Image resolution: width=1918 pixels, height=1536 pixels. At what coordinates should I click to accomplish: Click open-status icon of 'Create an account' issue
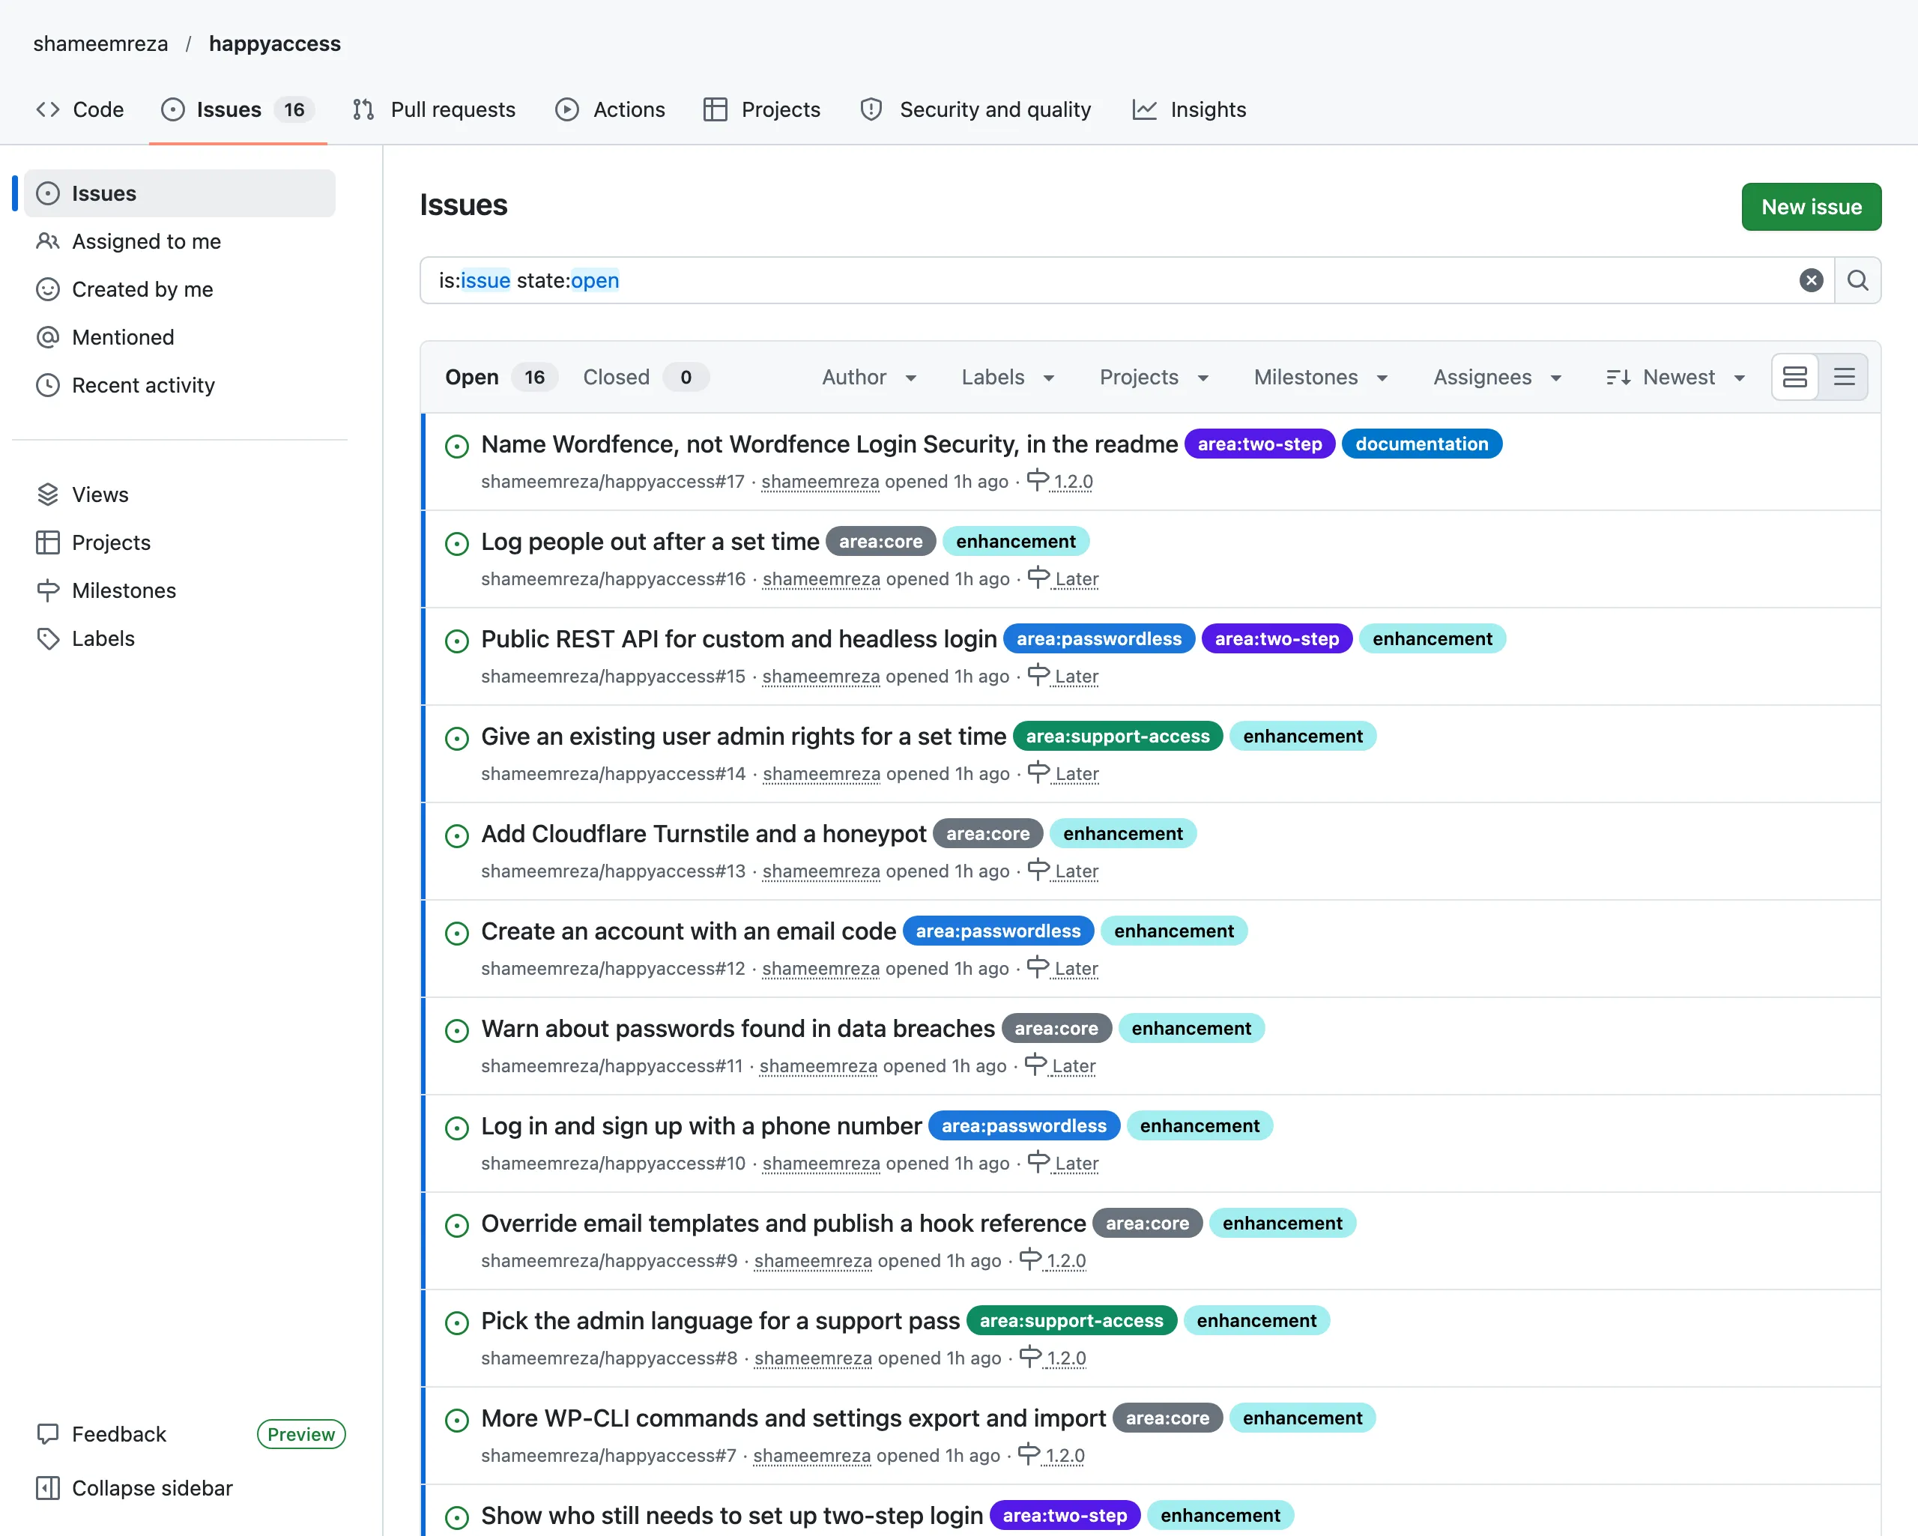(x=456, y=934)
